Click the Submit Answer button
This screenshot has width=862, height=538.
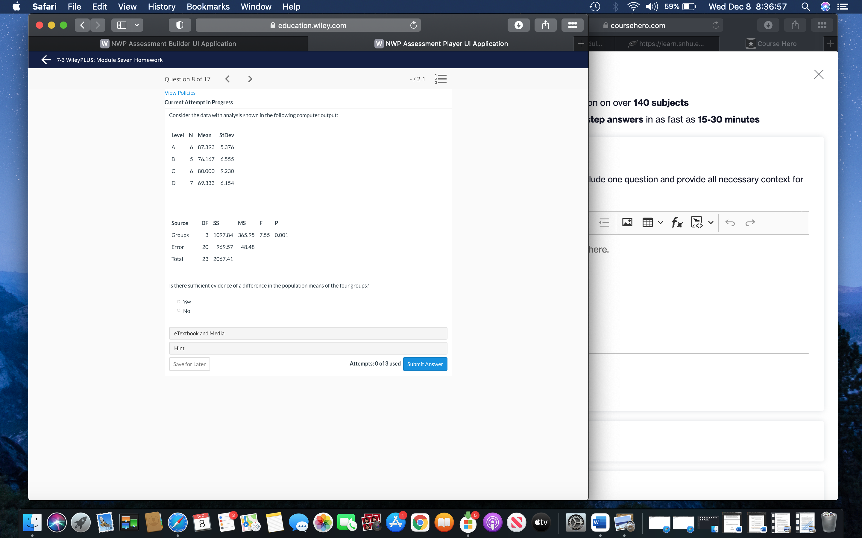tap(425, 364)
